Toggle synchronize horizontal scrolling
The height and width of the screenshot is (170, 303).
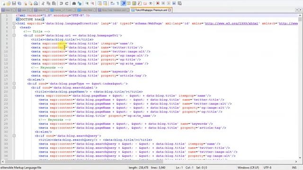coord(105,3)
